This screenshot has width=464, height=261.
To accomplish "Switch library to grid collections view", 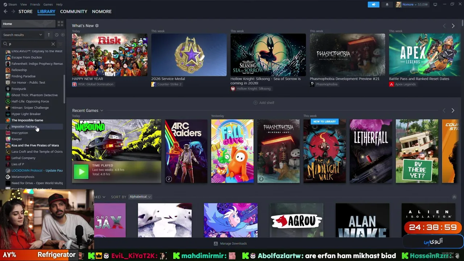I will (61, 24).
